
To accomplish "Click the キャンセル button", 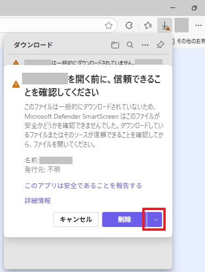I will pyautogui.click(x=76, y=219).
